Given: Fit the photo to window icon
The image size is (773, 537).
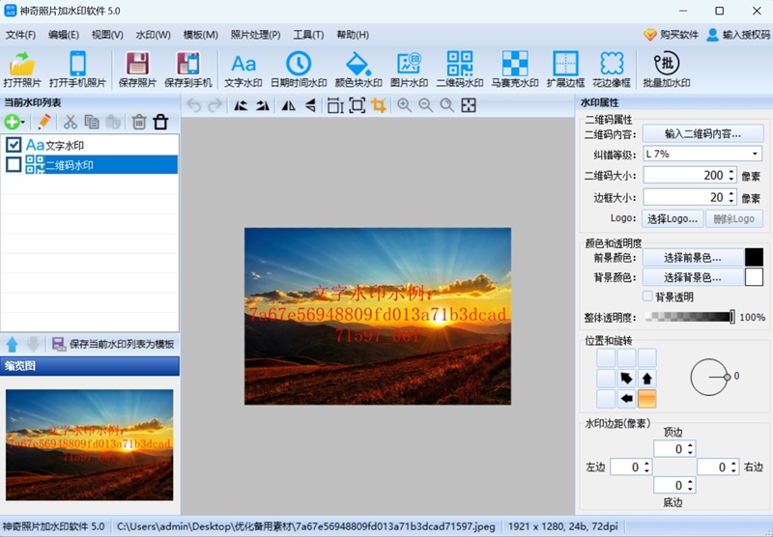Looking at the screenshot, I should (469, 105).
